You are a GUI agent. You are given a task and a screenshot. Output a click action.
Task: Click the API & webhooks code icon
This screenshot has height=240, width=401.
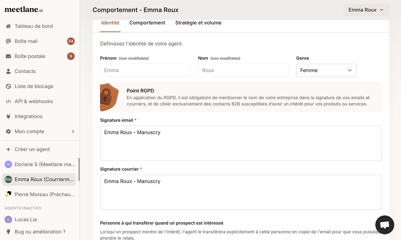(8, 101)
